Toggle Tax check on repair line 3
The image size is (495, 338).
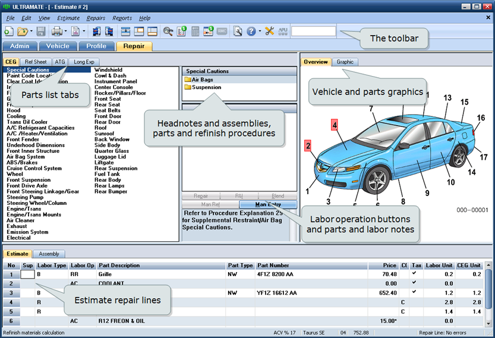[x=413, y=293]
